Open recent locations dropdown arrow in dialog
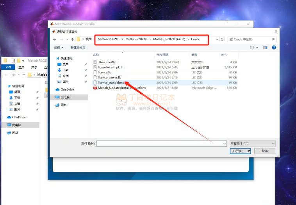 tap(68, 39)
